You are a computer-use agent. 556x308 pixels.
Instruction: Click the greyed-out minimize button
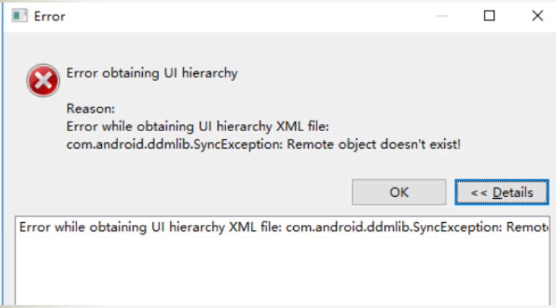[442, 16]
